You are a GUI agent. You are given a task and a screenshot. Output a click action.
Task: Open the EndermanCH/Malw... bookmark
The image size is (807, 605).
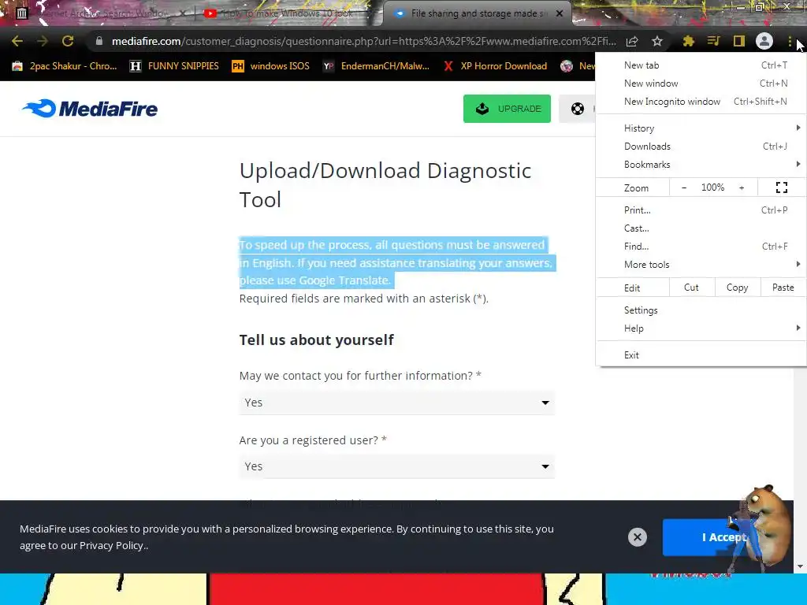pos(376,66)
